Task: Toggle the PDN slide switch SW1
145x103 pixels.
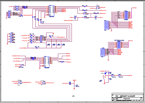Action: click(x=104, y=79)
